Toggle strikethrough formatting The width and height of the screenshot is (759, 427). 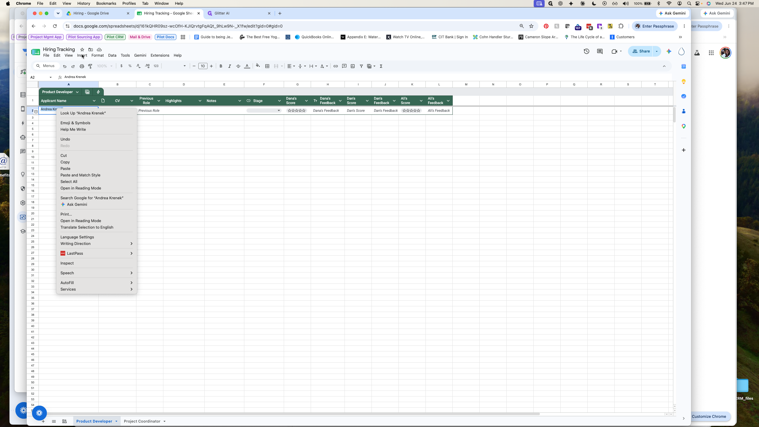238,66
